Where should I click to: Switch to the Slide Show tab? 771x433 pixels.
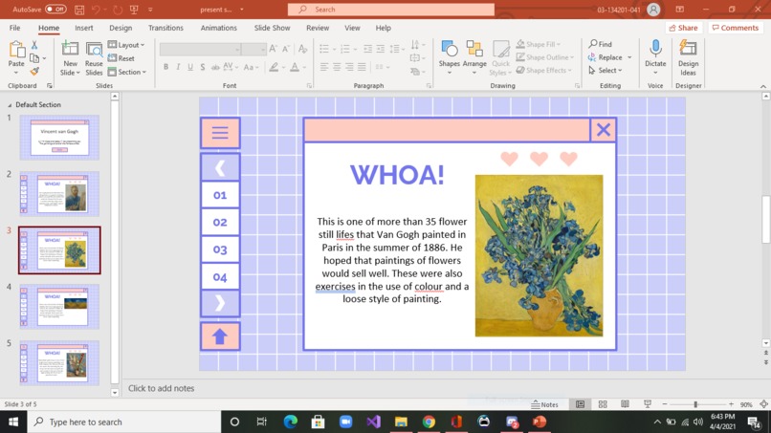point(272,28)
